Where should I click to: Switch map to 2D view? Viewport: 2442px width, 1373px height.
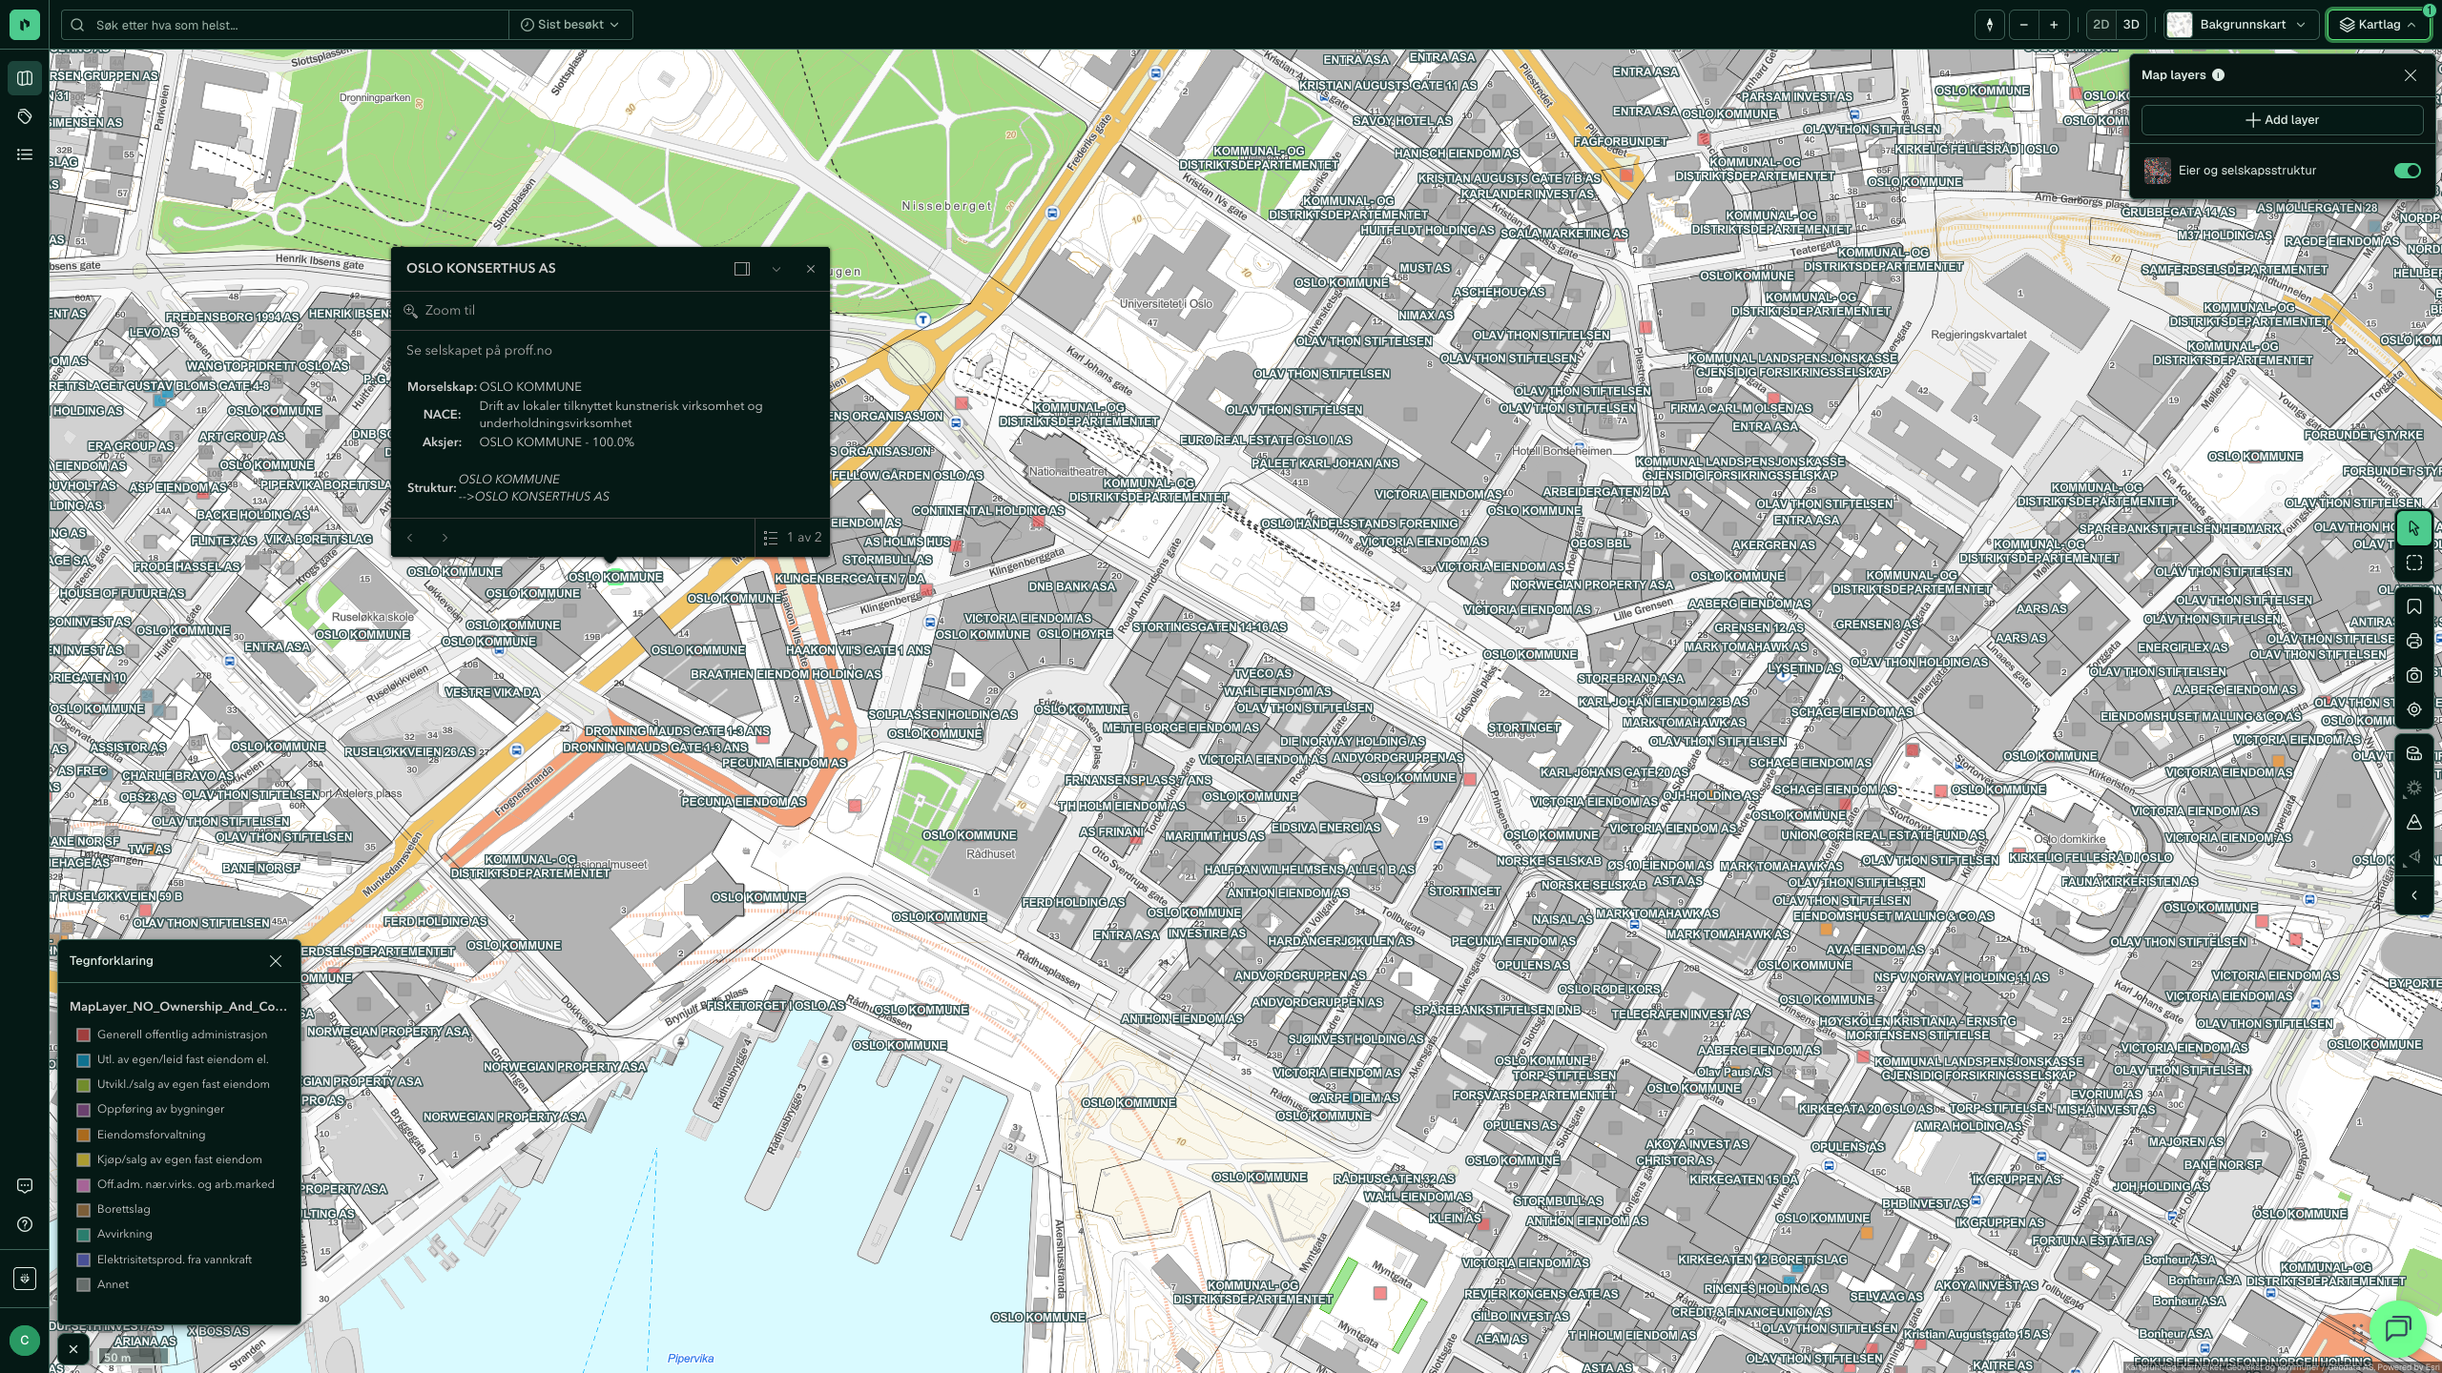2101,25
